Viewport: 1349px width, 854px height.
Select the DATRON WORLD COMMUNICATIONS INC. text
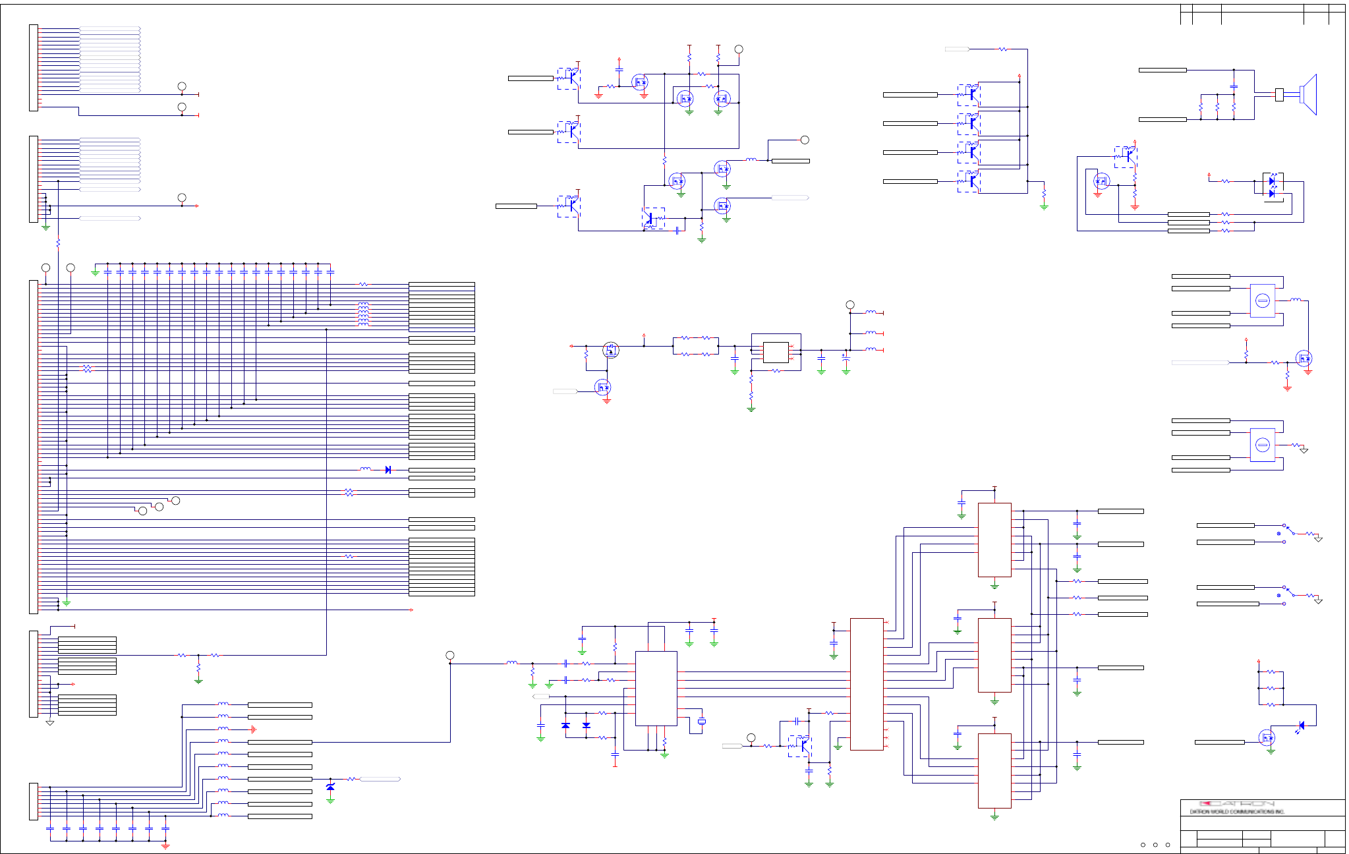[x=1236, y=812]
